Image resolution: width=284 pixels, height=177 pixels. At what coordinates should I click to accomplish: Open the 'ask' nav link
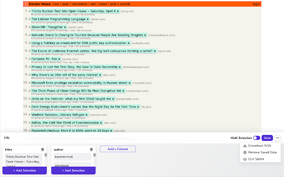pyautogui.click(x=93, y=4)
